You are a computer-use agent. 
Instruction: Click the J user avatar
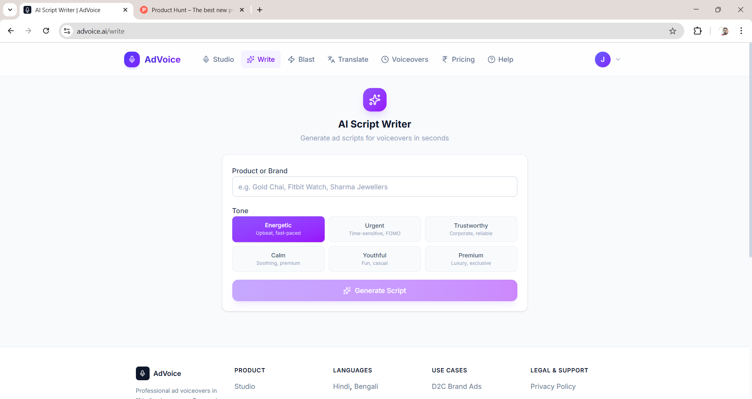(x=603, y=59)
